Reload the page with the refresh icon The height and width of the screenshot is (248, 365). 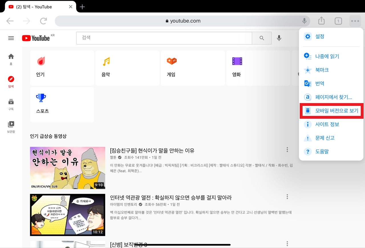[44, 21]
